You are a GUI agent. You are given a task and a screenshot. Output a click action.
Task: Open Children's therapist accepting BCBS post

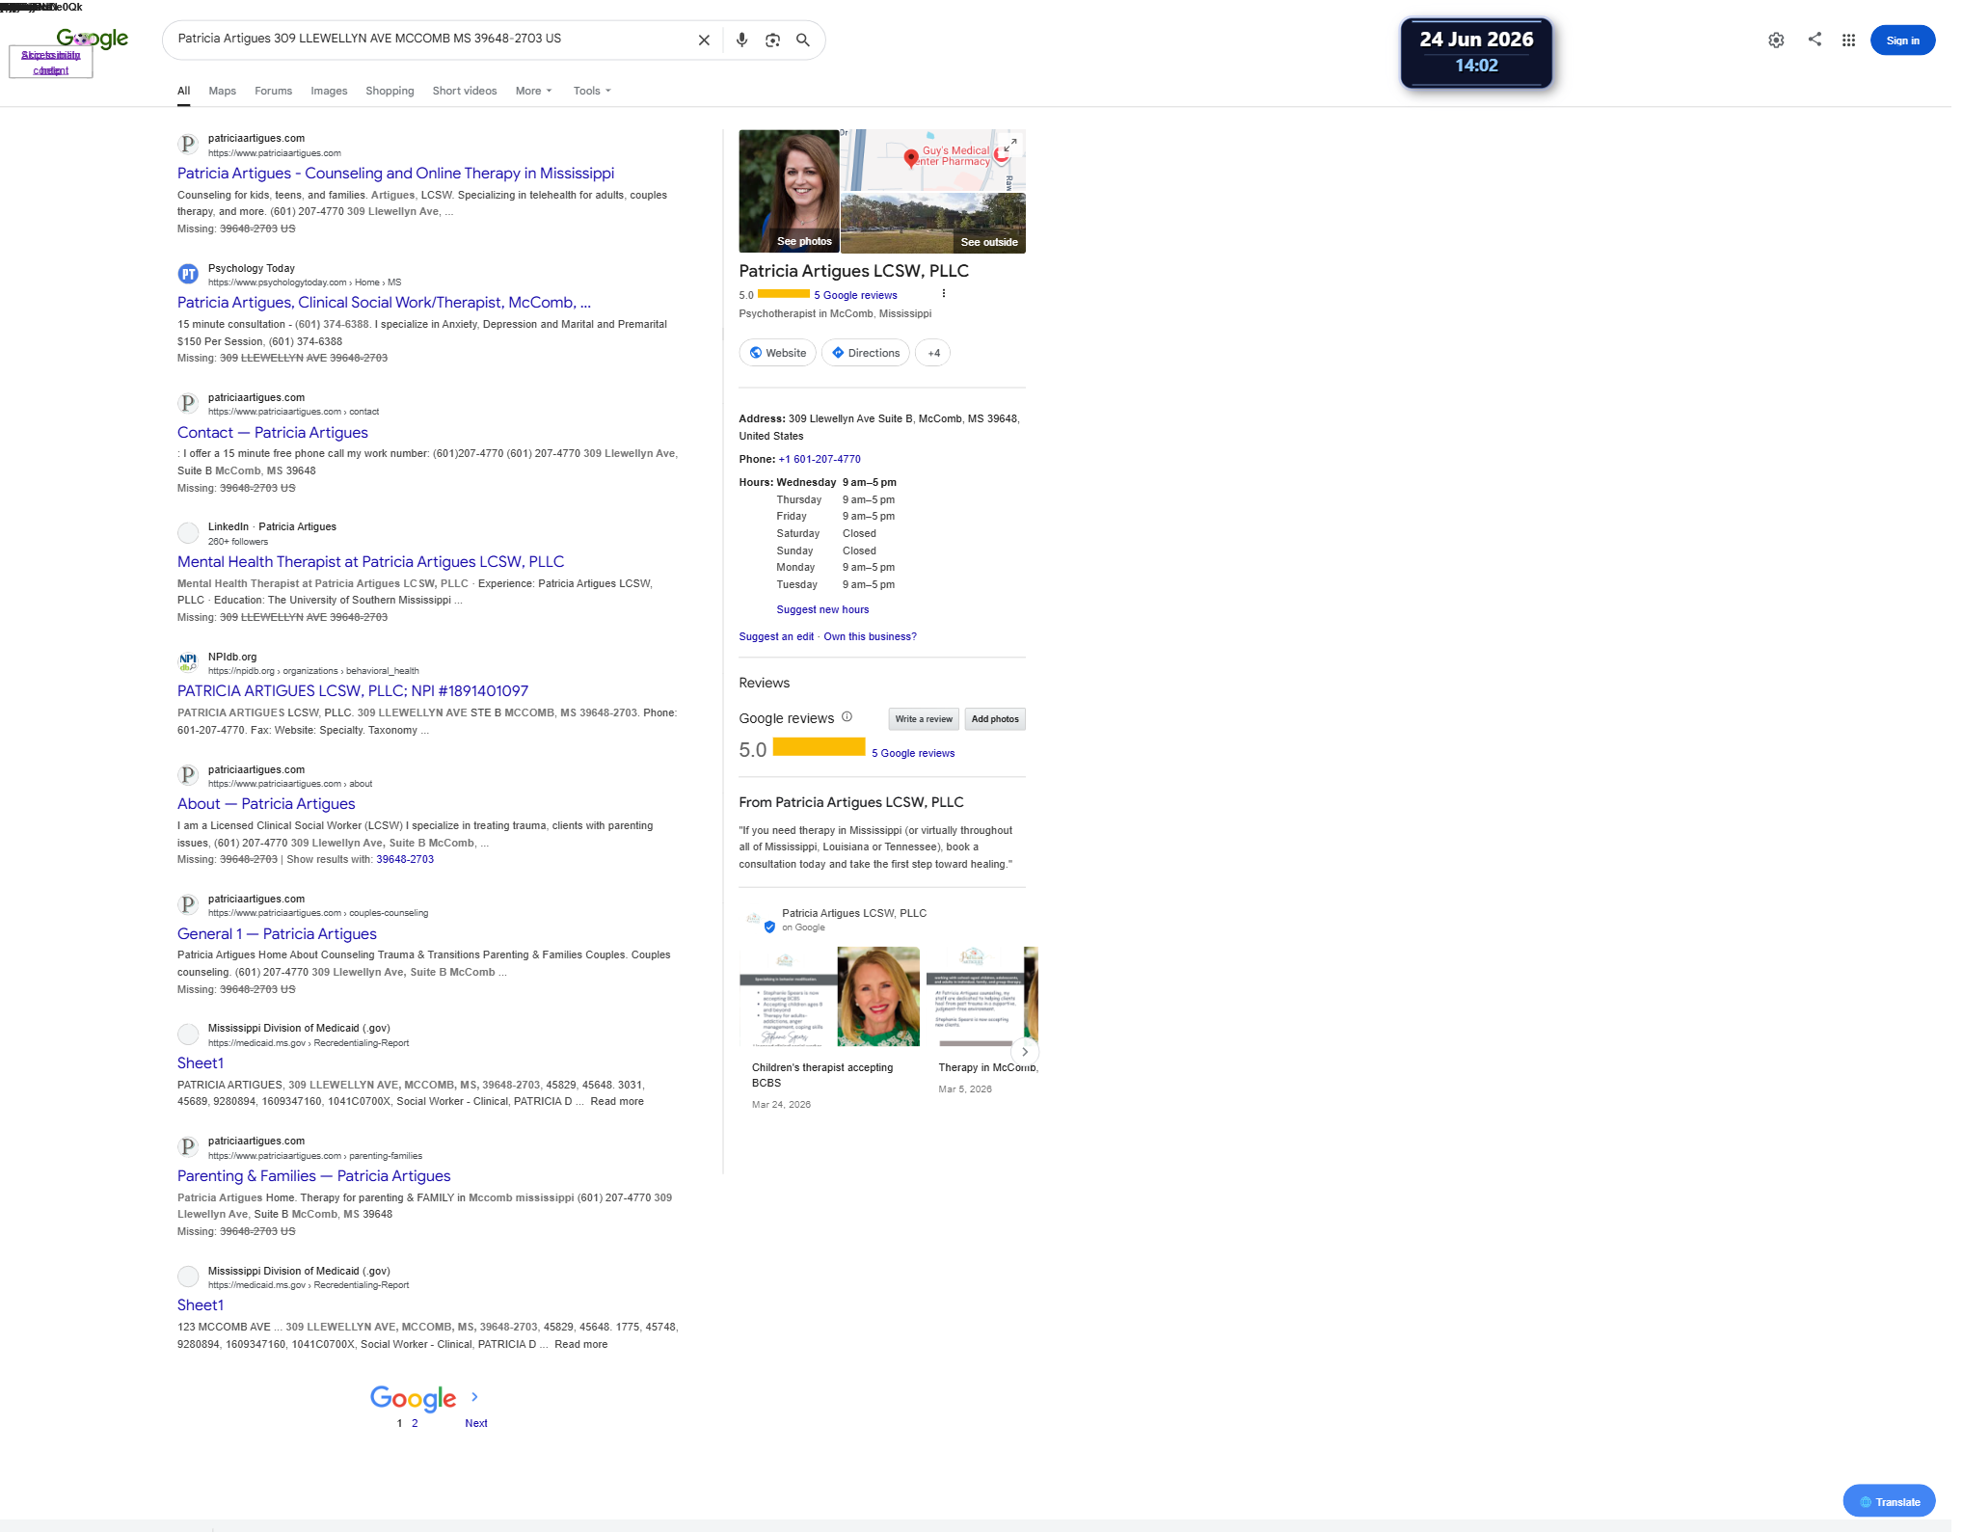click(829, 1028)
